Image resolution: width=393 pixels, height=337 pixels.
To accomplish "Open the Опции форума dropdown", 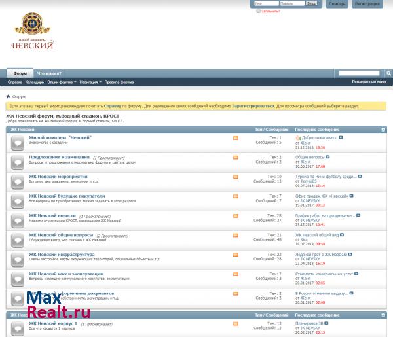I will 62,82.
